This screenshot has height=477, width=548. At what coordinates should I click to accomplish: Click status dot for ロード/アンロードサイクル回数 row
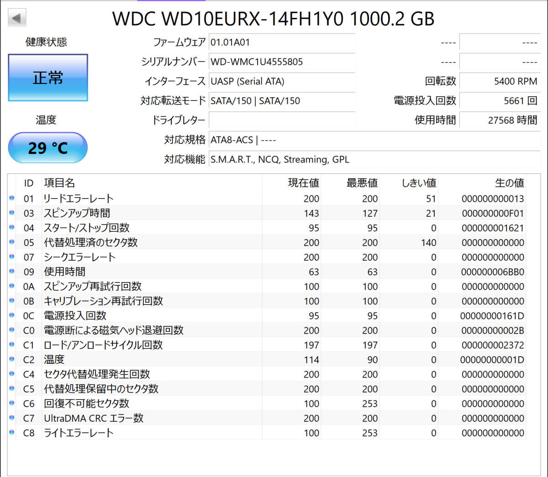(x=12, y=344)
